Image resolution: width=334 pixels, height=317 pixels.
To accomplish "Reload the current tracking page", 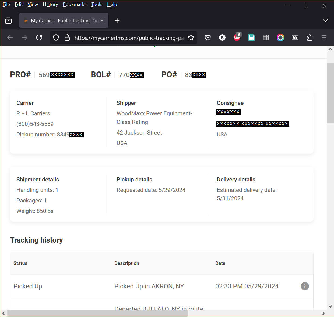I will (x=39, y=37).
